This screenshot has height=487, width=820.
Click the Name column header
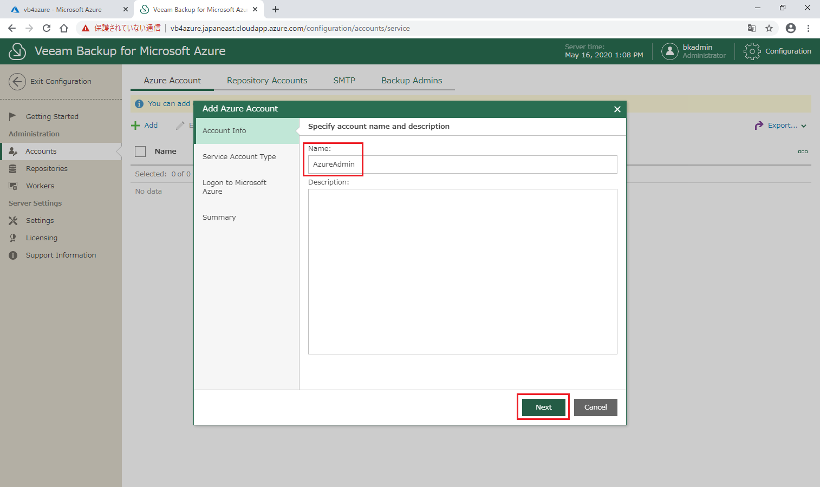pyautogui.click(x=165, y=152)
